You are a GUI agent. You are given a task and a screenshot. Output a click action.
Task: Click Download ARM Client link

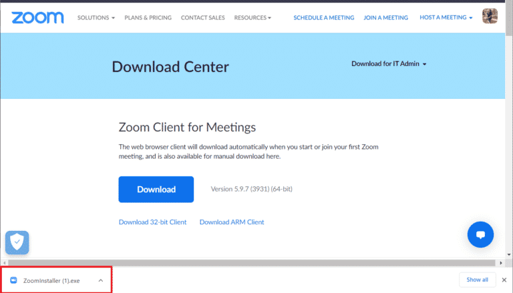[232, 222]
